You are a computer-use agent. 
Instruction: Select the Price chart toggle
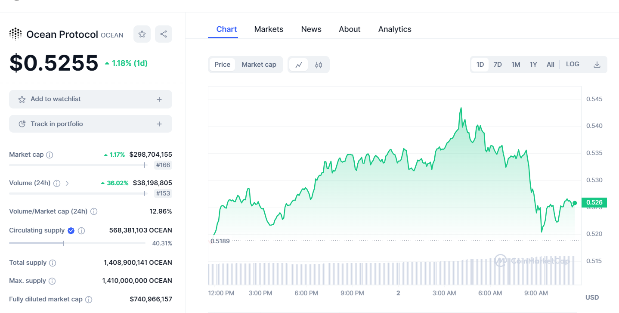coord(223,65)
